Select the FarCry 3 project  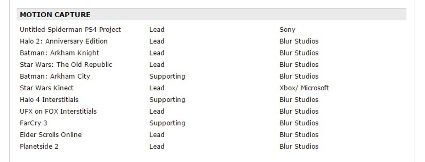point(33,123)
